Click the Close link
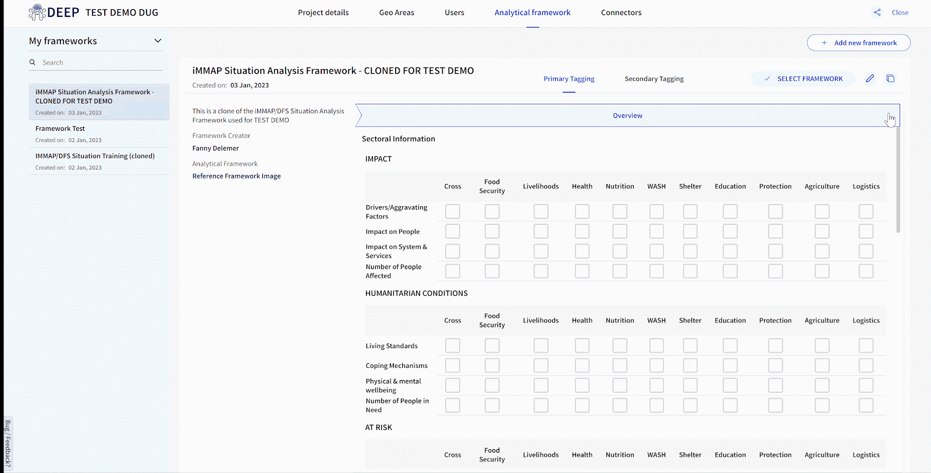 click(x=900, y=12)
